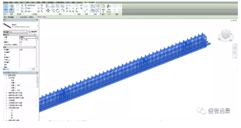Click the Edit Type button
This screenshot has width=241, height=128.
33,32
